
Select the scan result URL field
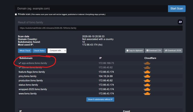100,28
